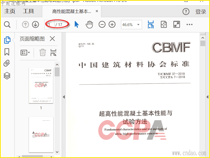The width and height of the screenshot is (210, 158).
Task: Enter full screen mode icon
Action: click(x=176, y=24)
